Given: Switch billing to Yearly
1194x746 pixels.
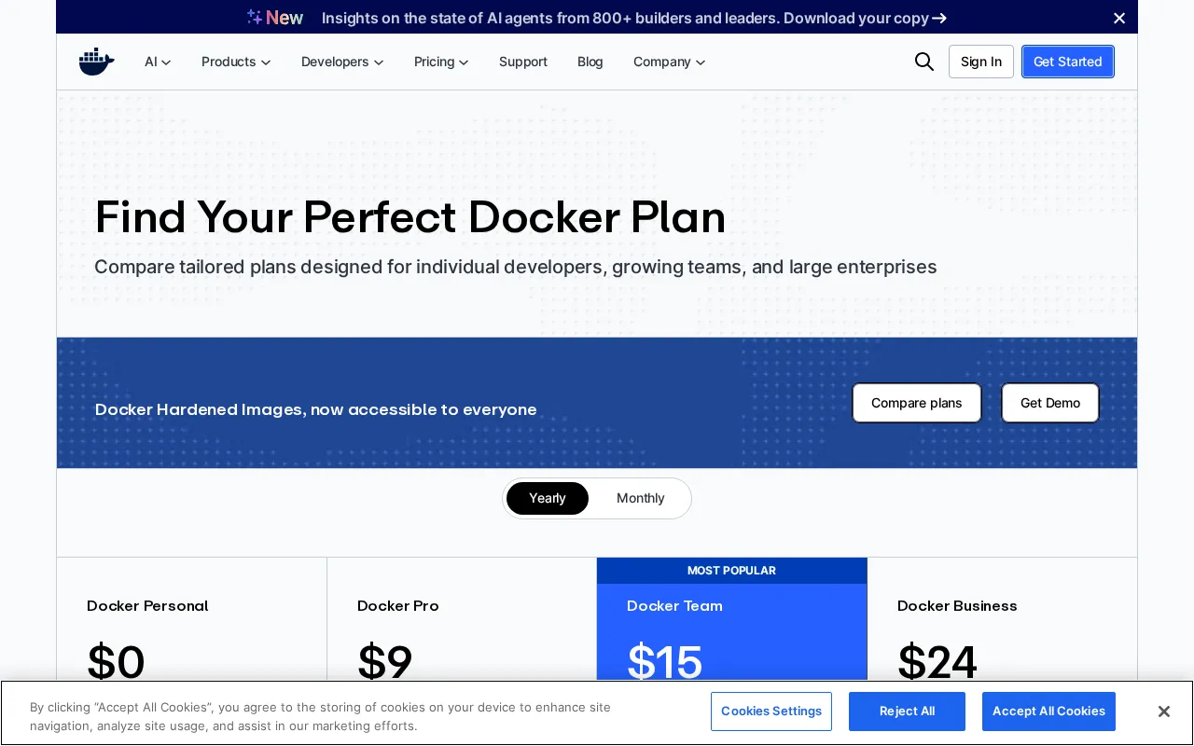Looking at the screenshot, I should click(548, 498).
